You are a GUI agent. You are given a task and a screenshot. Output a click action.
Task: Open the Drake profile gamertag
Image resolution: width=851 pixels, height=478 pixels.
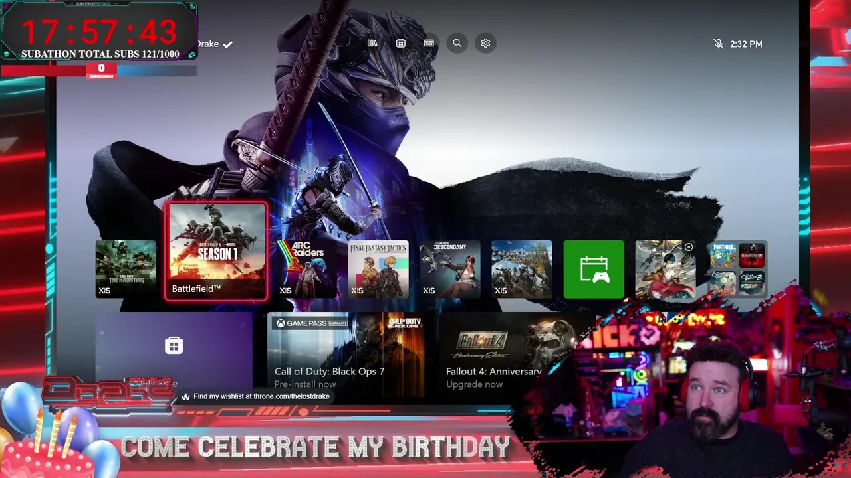click(x=214, y=44)
